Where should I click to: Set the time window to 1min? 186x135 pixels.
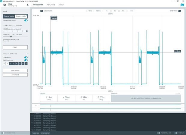click(131, 11)
